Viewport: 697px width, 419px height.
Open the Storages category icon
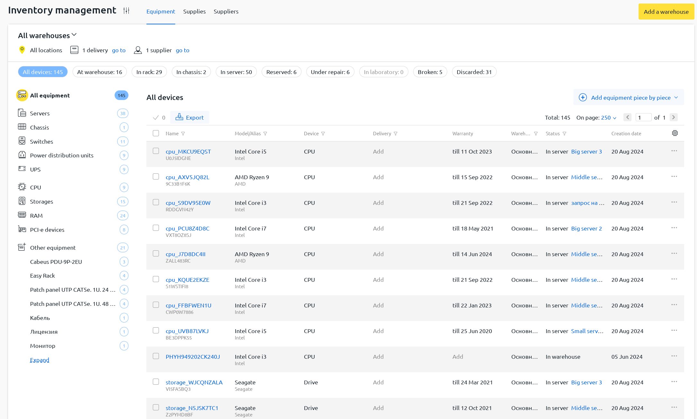click(x=22, y=201)
